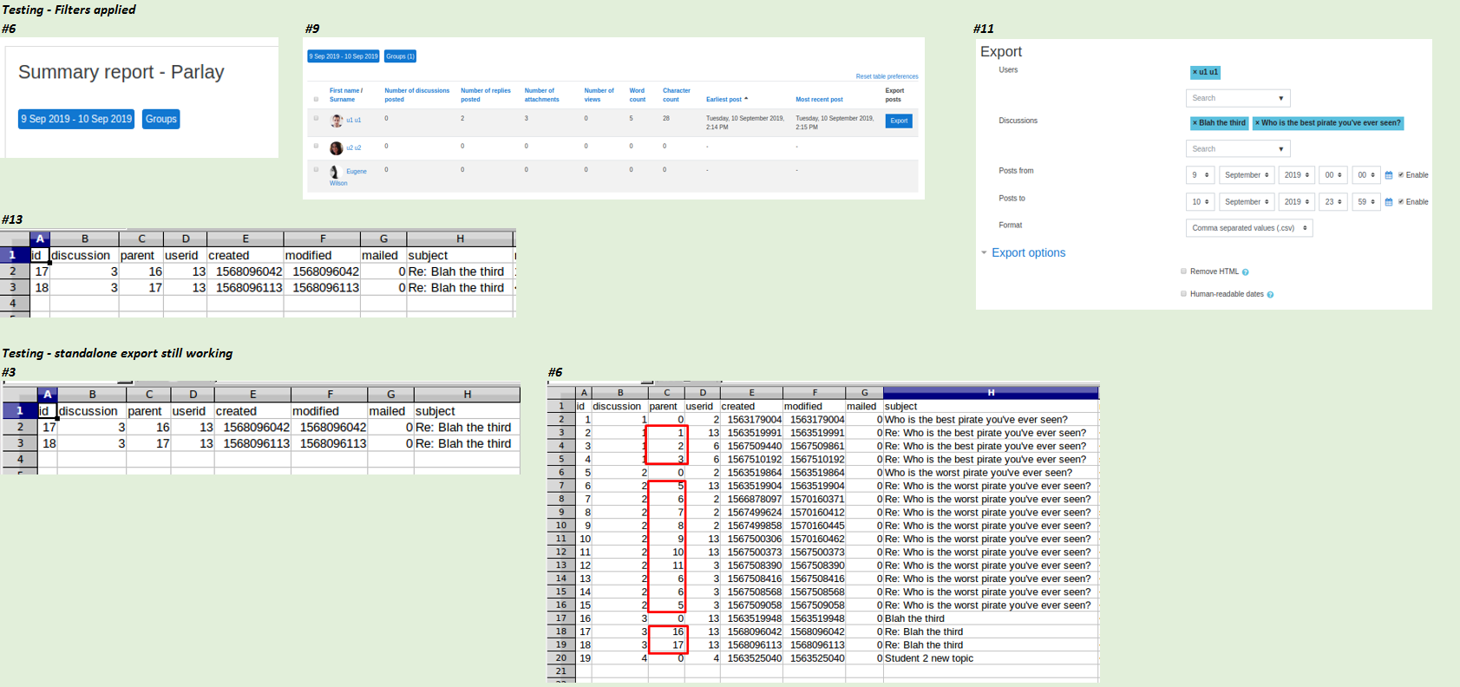1460x687 pixels.
Task: Click 'created' header cell in #3 spreadsheet
Action: pyautogui.click(x=252, y=411)
